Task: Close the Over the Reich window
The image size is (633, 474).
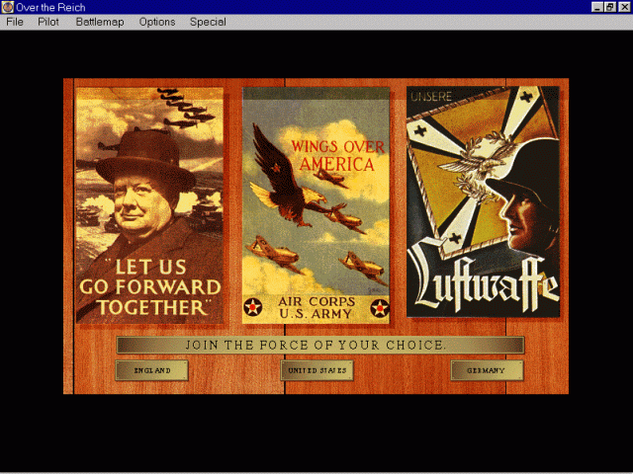Action: click(x=624, y=7)
